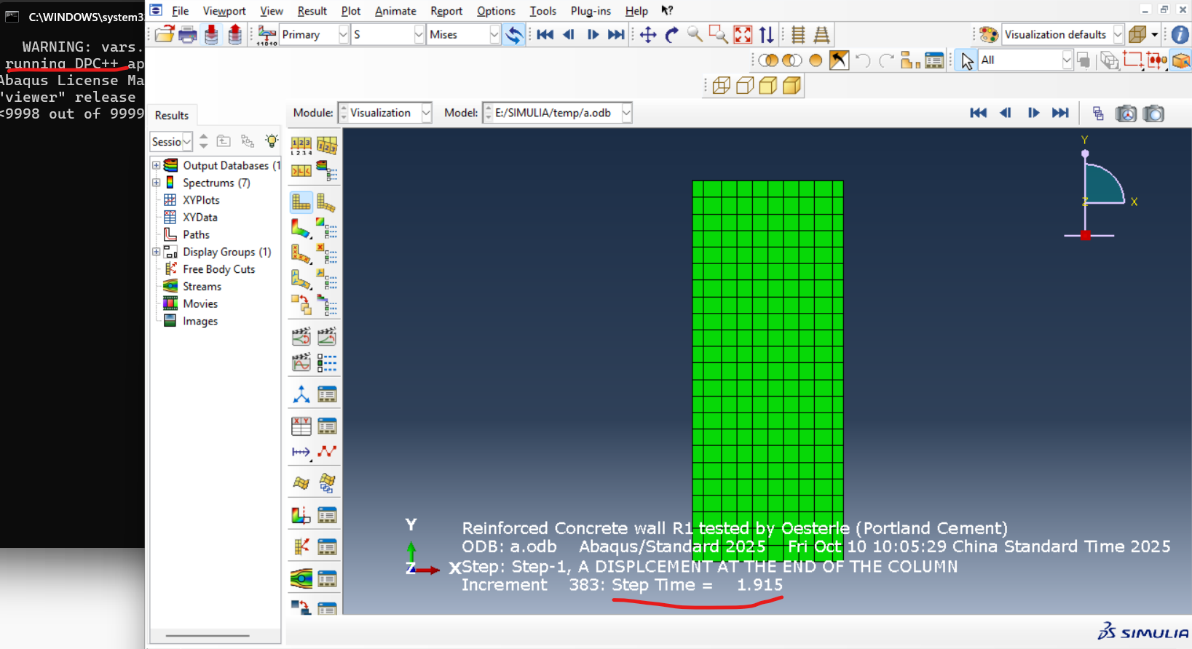Click the Cycle Views arrows icon
The image size is (1192, 649).
point(767,34)
